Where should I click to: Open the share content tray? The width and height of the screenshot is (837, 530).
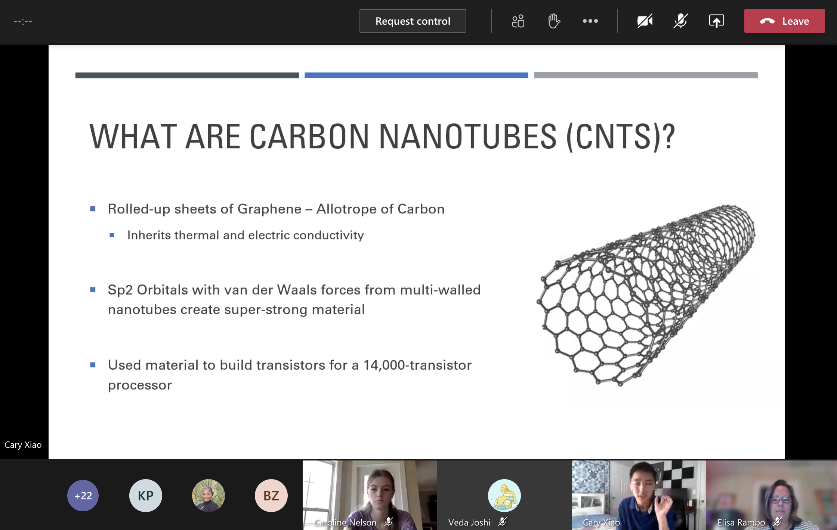(x=716, y=21)
